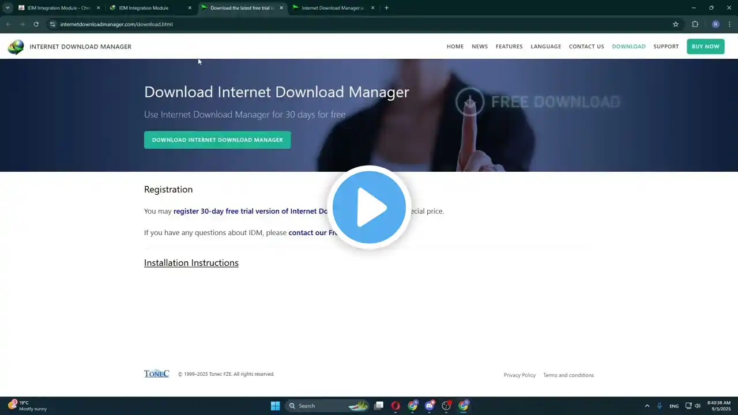Viewport: 738px width, 415px height.
Task: Click 'Download Internet Download Manager' banner heading
Action: tap(277, 92)
